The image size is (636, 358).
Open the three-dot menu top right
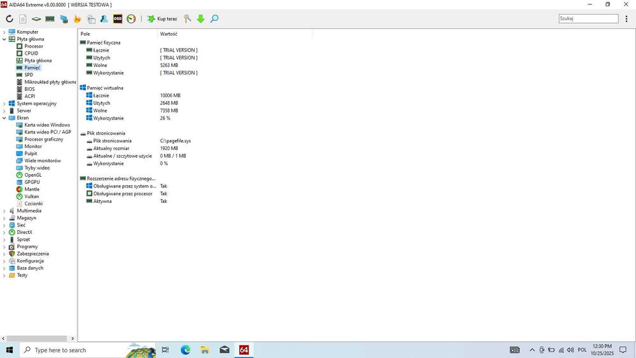pyautogui.click(x=626, y=18)
